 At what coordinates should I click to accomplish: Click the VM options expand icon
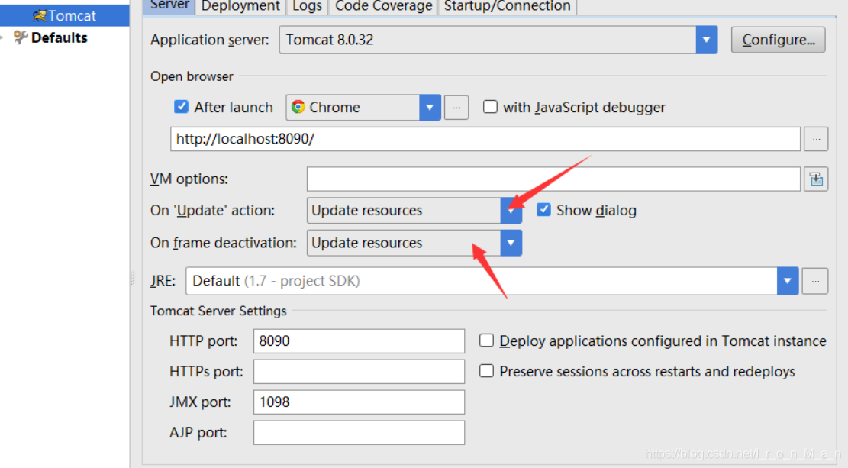pos(816,179)
